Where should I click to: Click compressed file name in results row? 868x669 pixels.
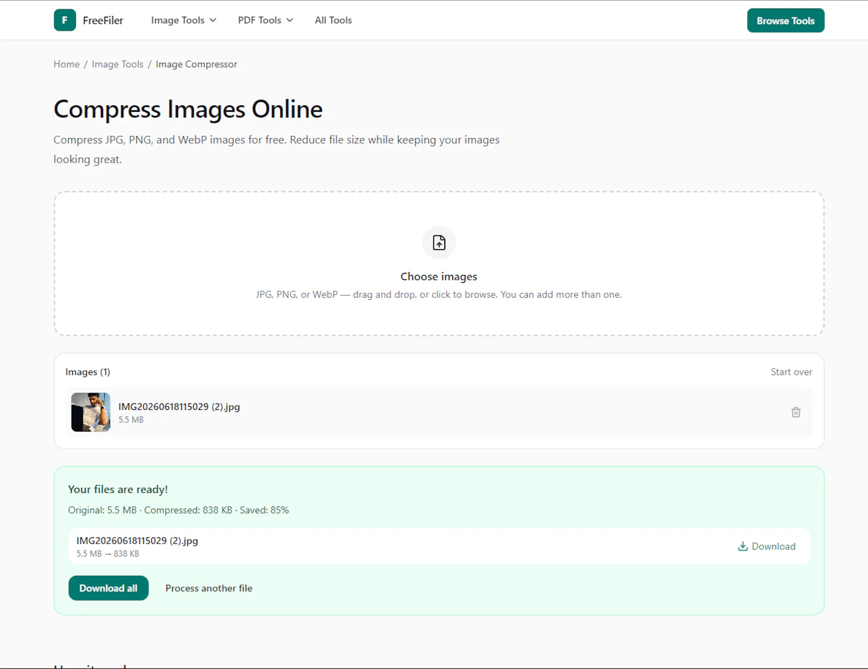click(137, 541)
